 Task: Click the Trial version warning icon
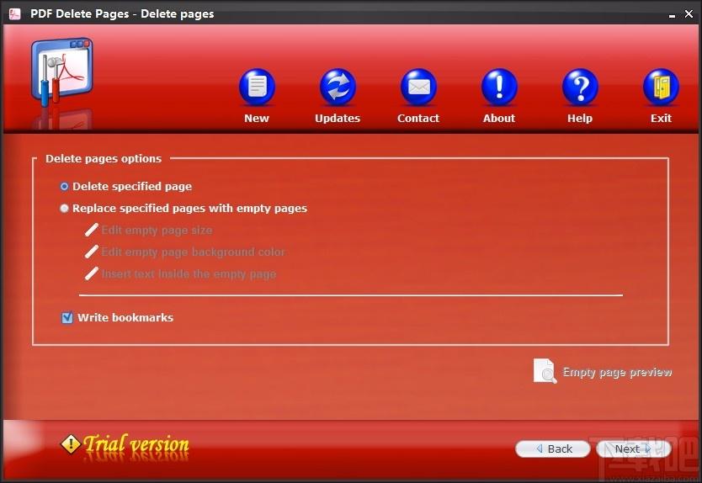pyautogui.click(x=71, y=444)
